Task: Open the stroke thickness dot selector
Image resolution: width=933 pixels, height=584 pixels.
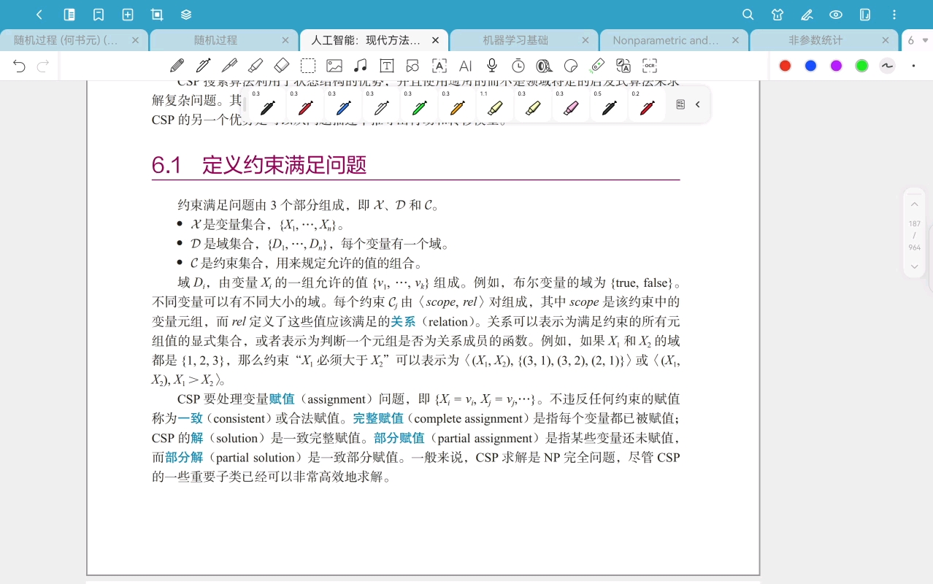Action: pos(913,66)
